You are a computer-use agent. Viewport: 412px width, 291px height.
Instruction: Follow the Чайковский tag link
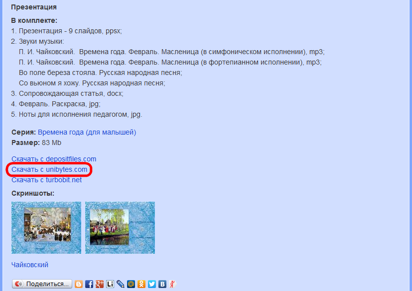click(x=29, y=265)
